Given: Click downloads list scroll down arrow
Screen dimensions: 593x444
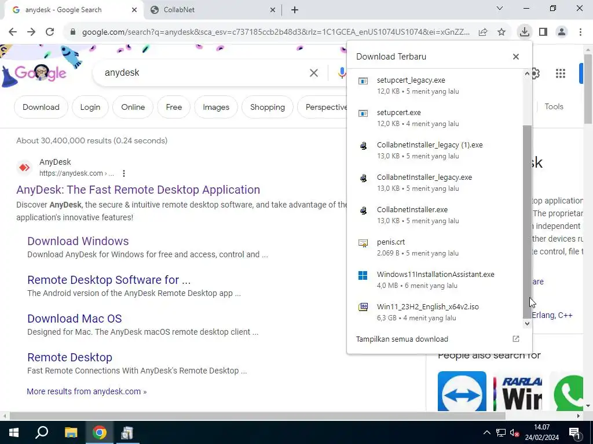Looking at the screenshot, I should coord(527,324).
